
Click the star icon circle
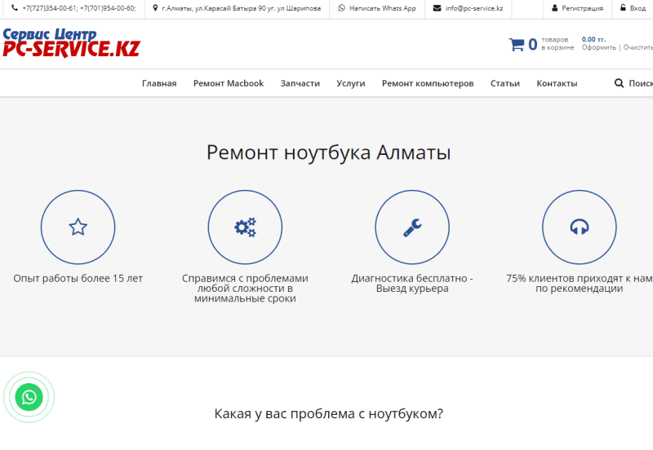click(78, 227)
